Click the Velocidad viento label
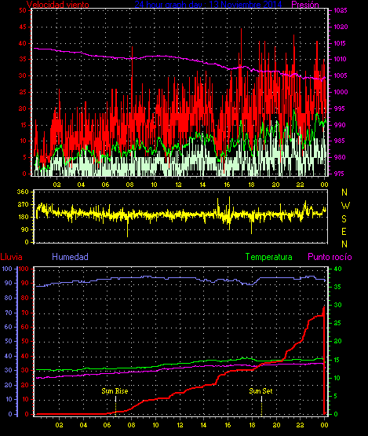Screen dimensions: 368x436 tap(58, 5)
